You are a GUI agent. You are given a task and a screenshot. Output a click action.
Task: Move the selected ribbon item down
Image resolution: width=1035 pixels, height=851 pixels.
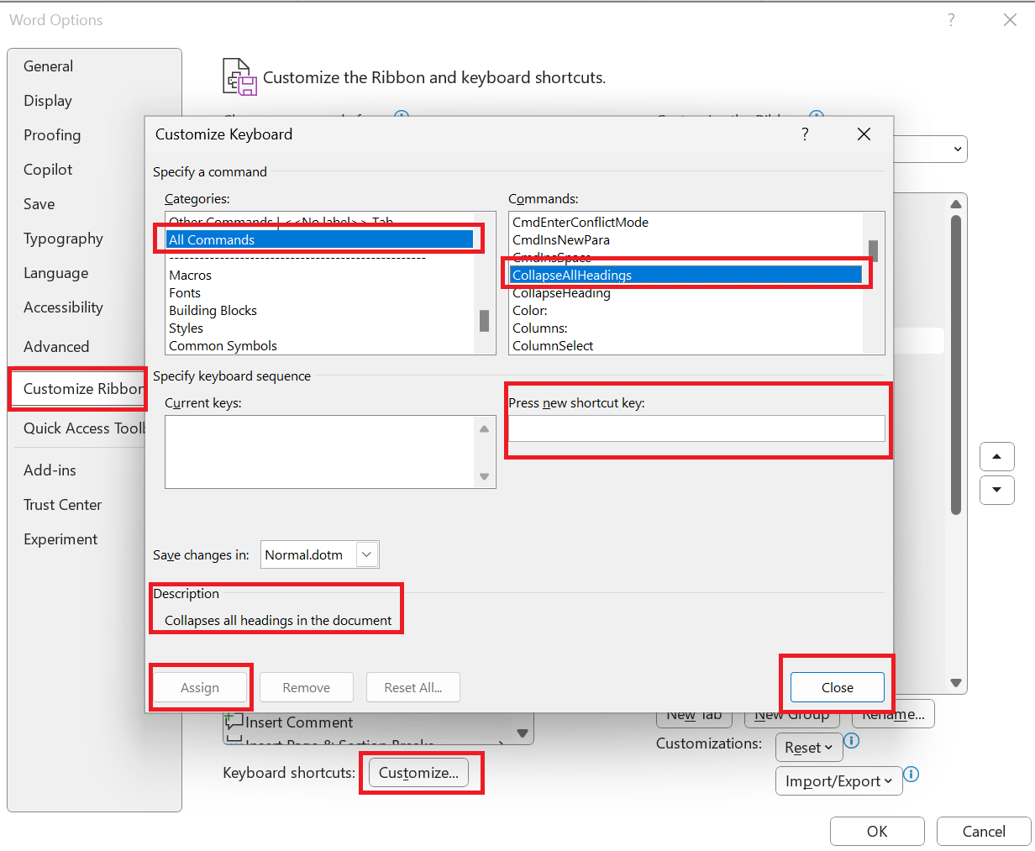[x=996, y=490]
